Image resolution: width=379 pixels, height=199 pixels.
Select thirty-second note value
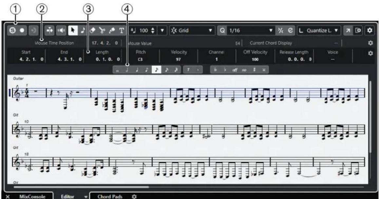coord(166,70)
